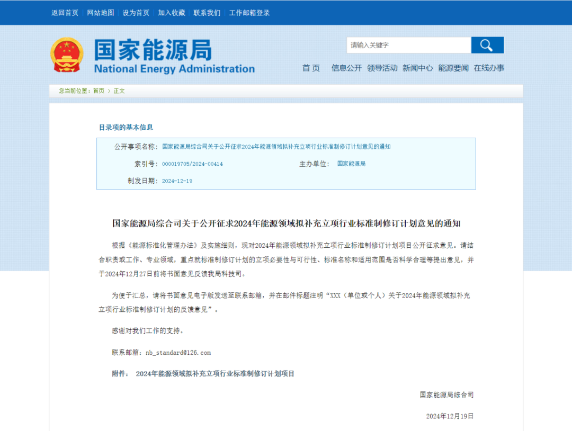
Task: Click 加入收藏 link
Action: tap(172, 13)
